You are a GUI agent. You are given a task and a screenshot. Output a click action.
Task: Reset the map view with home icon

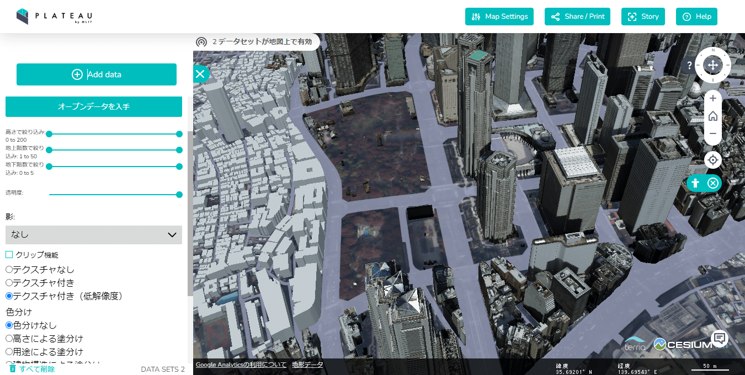713,116
